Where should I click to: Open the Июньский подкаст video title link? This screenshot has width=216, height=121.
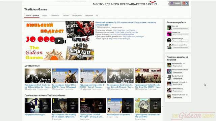126,24
